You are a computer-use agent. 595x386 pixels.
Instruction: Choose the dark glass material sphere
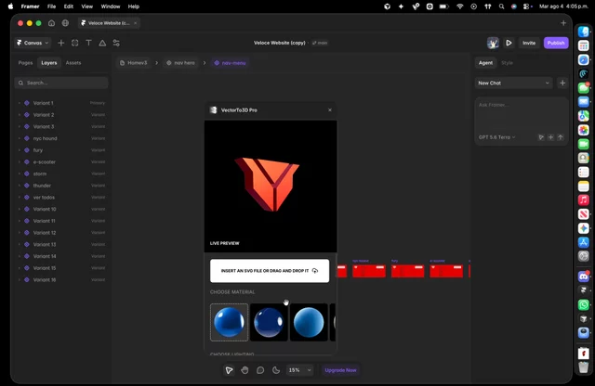(x=269, y=322)
